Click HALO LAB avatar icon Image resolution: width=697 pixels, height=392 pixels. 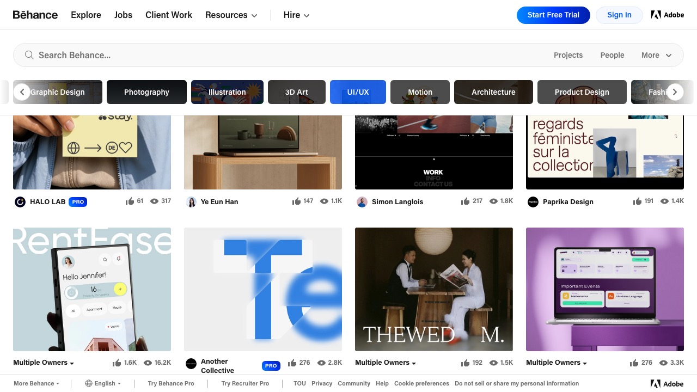click(x=20, y=201)
